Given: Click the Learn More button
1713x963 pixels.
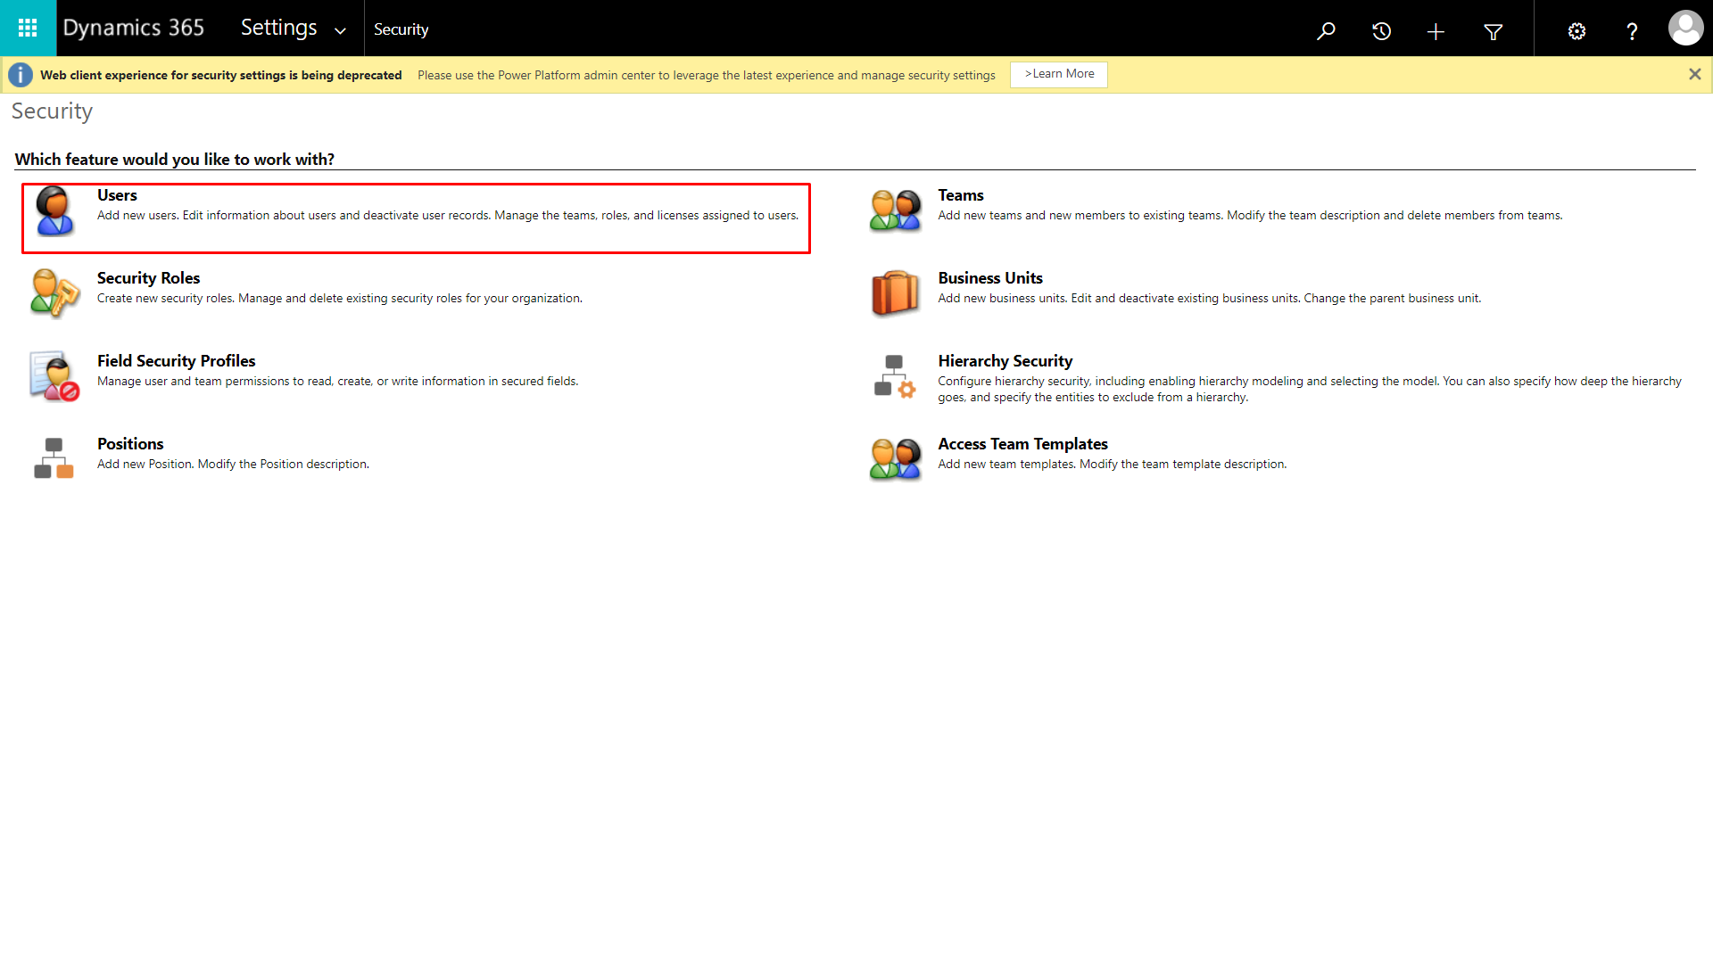Looking at the screenshot, I should [1059, 74].
